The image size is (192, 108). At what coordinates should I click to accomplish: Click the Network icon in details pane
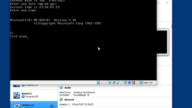click(61, 100)
